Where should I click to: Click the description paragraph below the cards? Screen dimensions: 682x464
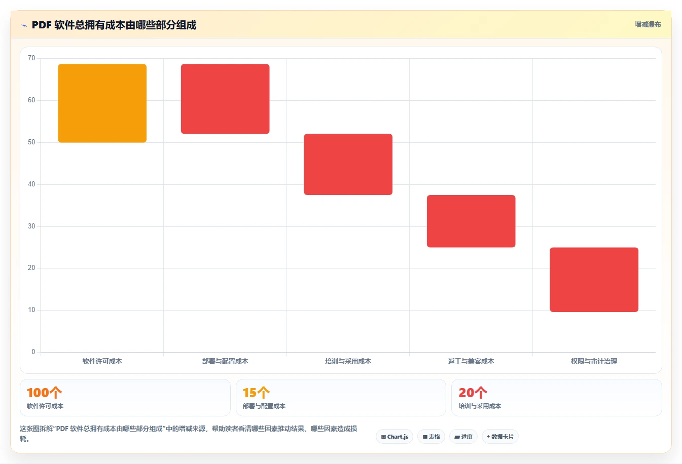point(189,434)
